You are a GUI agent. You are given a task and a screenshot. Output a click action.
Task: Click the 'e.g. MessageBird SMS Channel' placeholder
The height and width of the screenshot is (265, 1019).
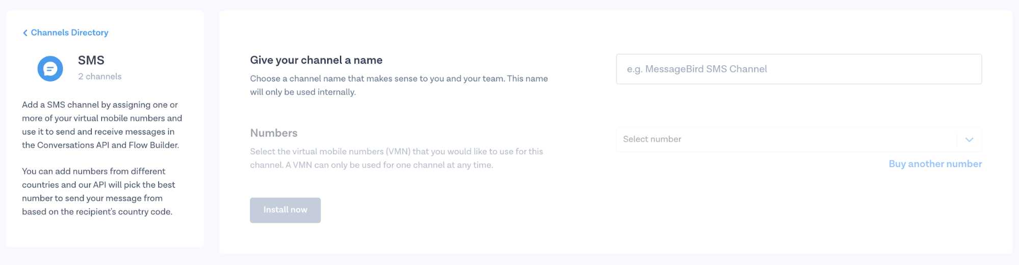click(x=697, y=69)
